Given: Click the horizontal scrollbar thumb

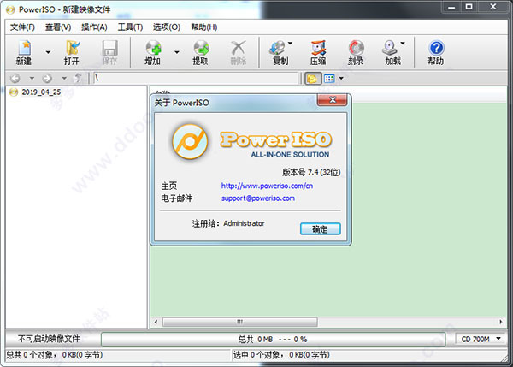Looking at the screenshot, I should tap(239, 322).
